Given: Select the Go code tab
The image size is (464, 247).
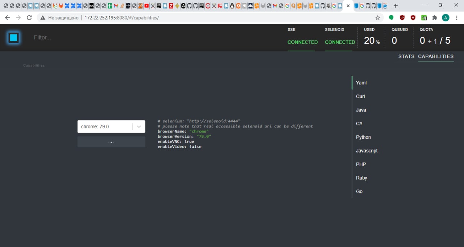Looking at the screenshot, I should point(359,191).
